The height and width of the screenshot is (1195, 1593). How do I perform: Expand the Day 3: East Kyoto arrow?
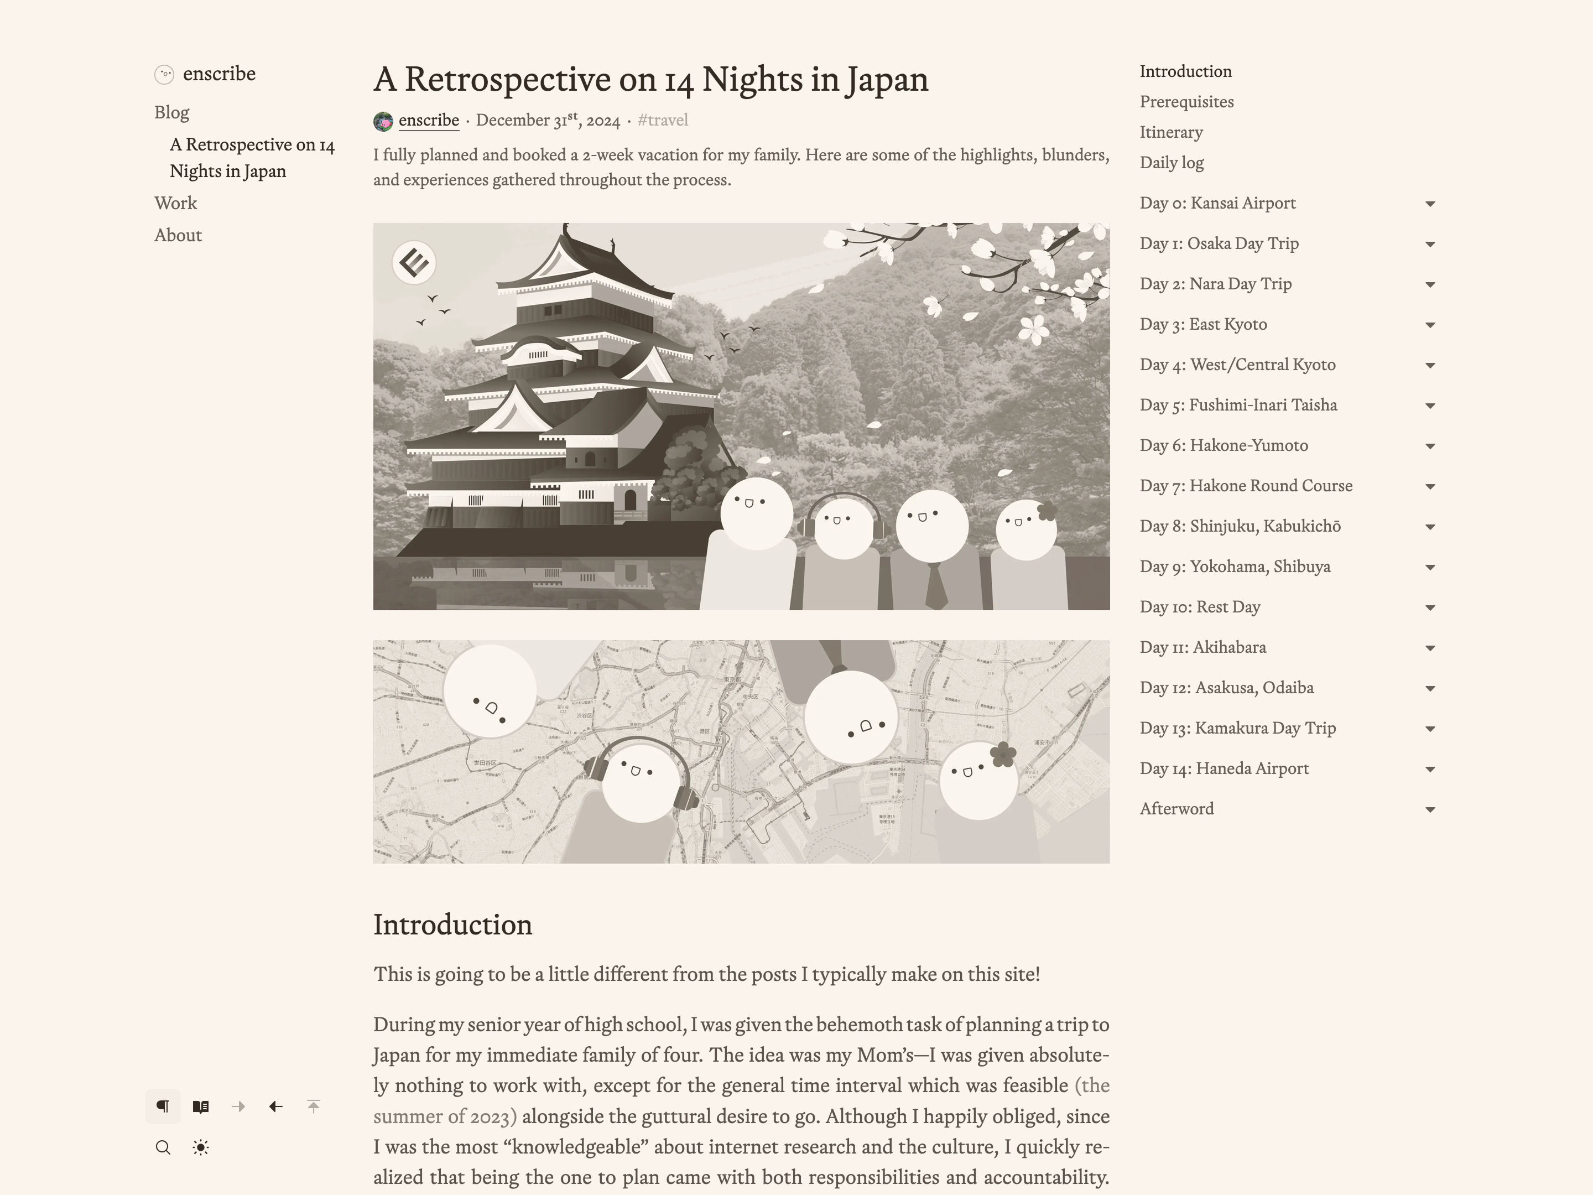(1430, 325)
